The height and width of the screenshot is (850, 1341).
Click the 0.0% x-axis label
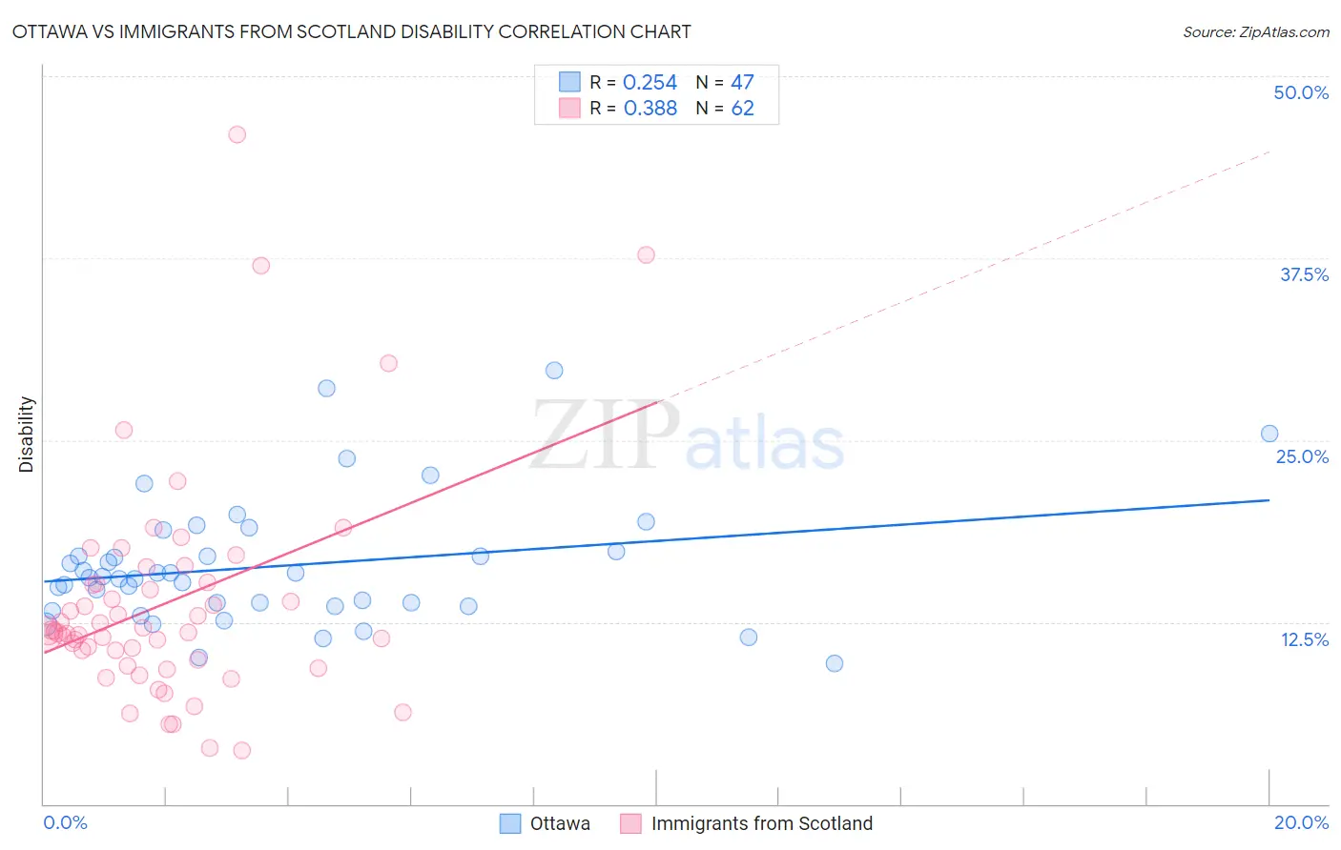click(x=65, y=822)
